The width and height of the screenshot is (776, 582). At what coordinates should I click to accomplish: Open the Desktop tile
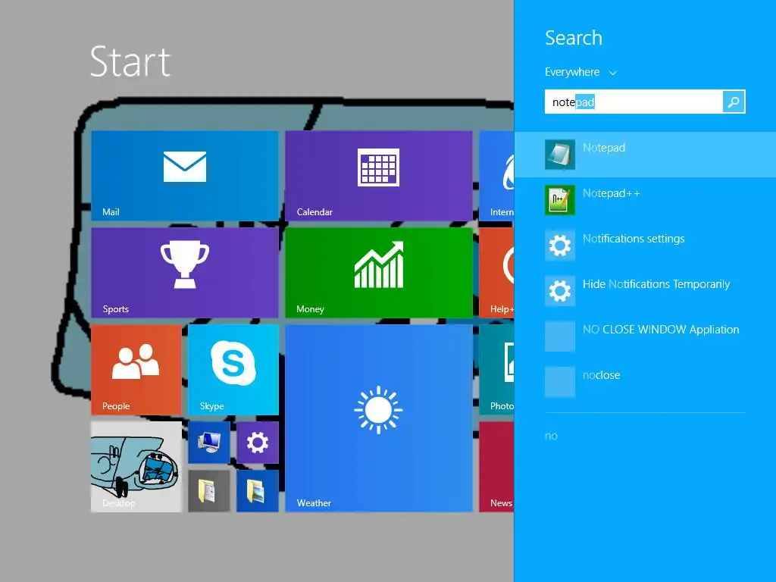tap(136, 466)
